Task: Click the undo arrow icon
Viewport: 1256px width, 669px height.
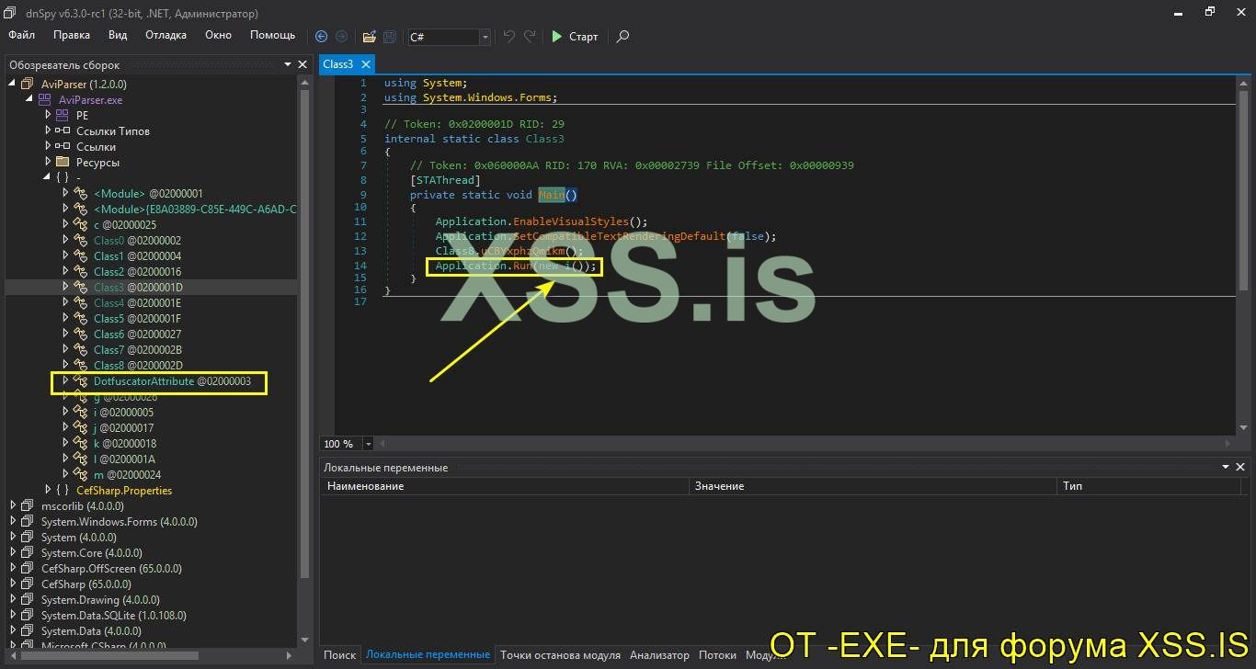Action: (509, 37)
